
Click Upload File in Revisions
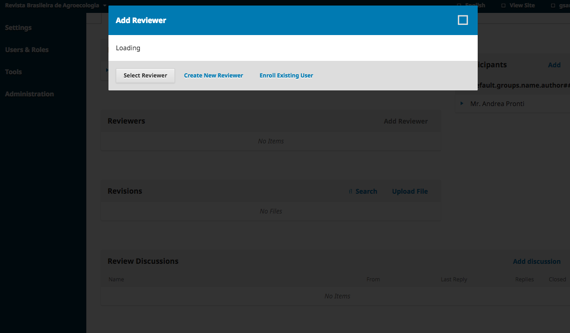410,191
